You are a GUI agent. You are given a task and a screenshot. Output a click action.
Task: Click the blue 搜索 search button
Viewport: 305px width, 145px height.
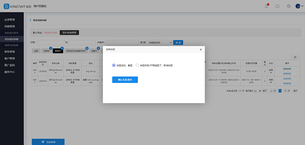tap(178, 43)
